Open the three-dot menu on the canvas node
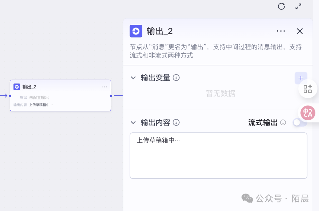 105,87
